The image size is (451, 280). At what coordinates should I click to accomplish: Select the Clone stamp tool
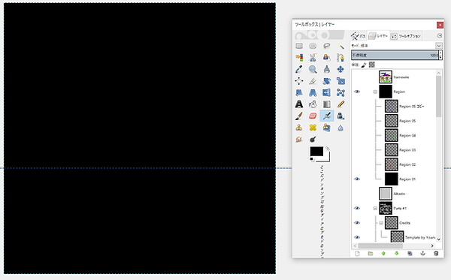tap(299, 128)
